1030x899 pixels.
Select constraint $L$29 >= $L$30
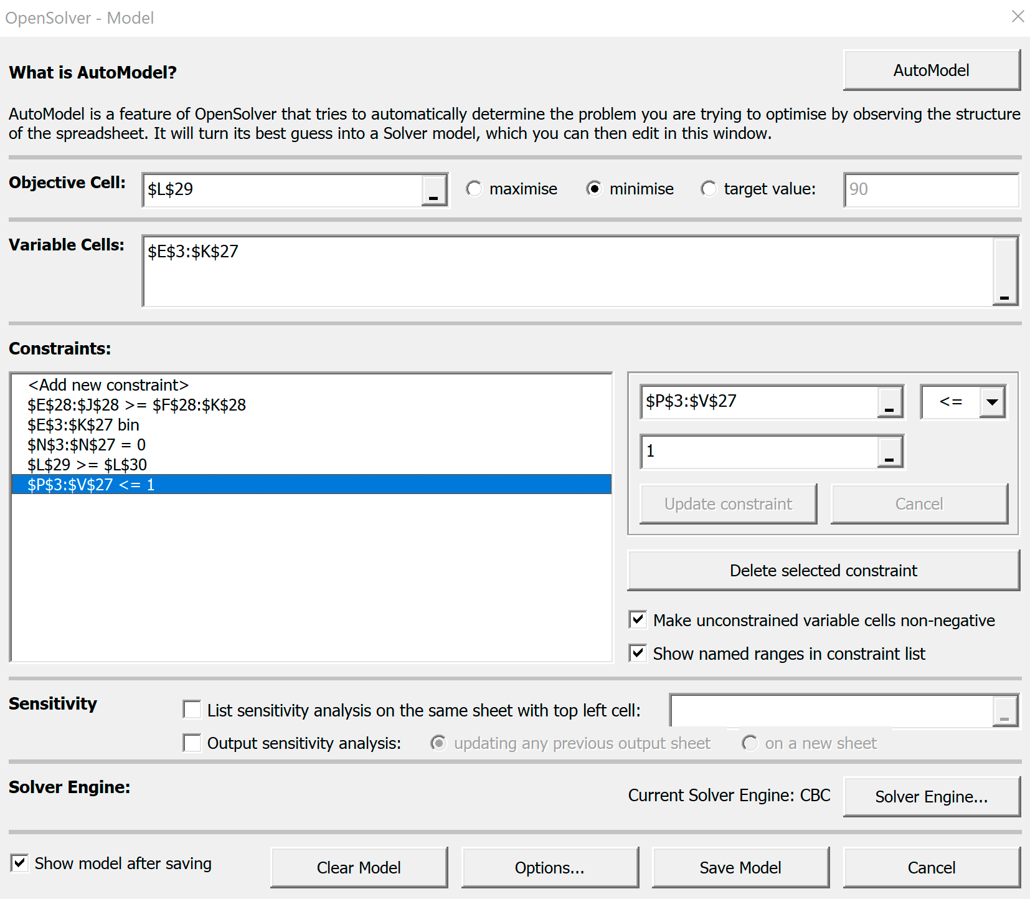coord(311,465)
